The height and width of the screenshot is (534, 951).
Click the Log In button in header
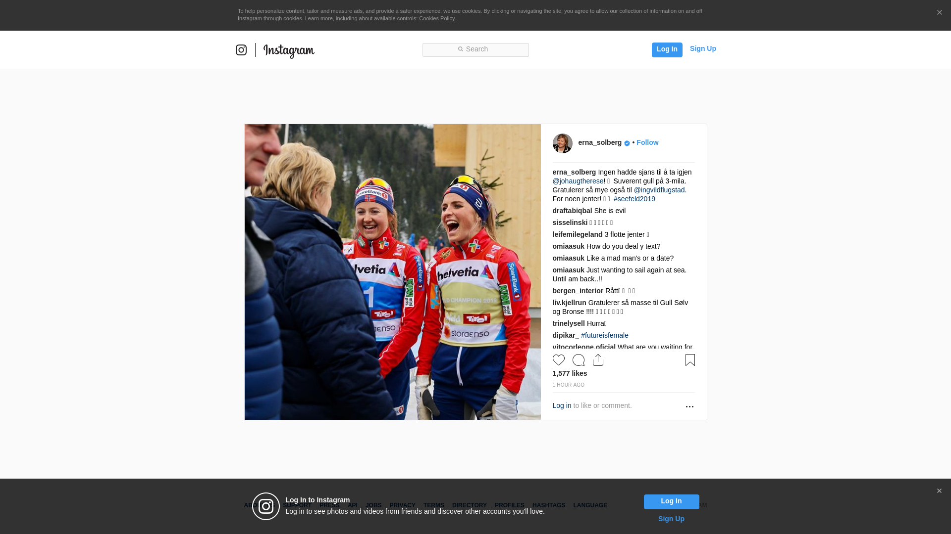pos(667,49)
